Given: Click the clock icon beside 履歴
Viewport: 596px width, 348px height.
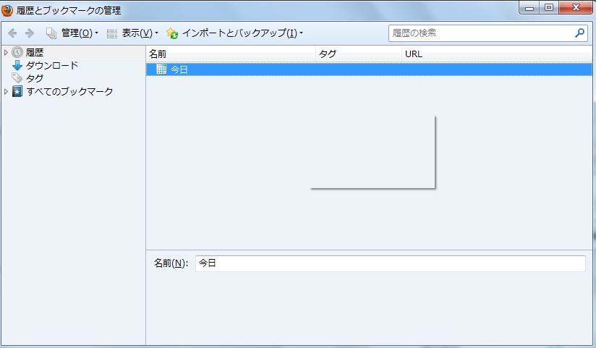Looking at the screenshot, I should point(17,53).
